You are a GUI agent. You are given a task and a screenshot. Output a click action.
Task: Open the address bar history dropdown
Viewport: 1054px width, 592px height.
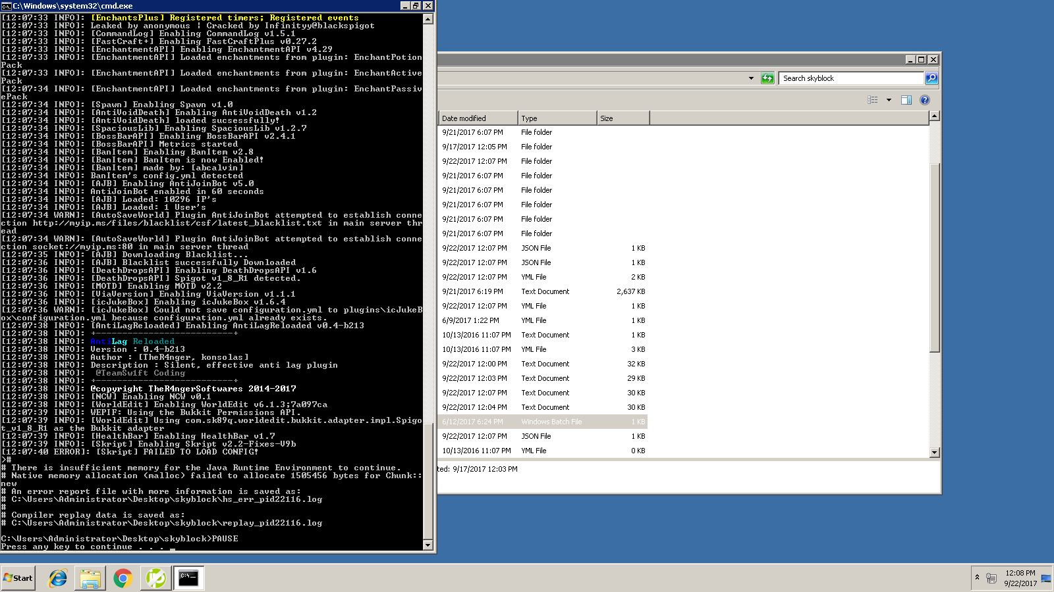pyautogui.click(x=751, y=78)
